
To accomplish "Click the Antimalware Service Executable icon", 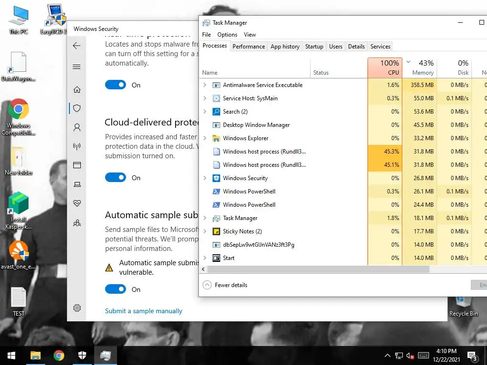I will coord(216,85).
